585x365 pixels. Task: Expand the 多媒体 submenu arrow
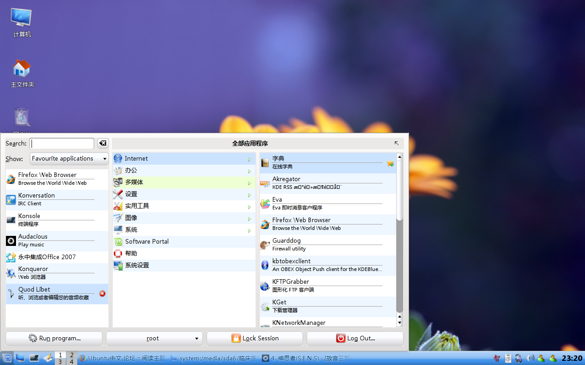coord(250,183)
